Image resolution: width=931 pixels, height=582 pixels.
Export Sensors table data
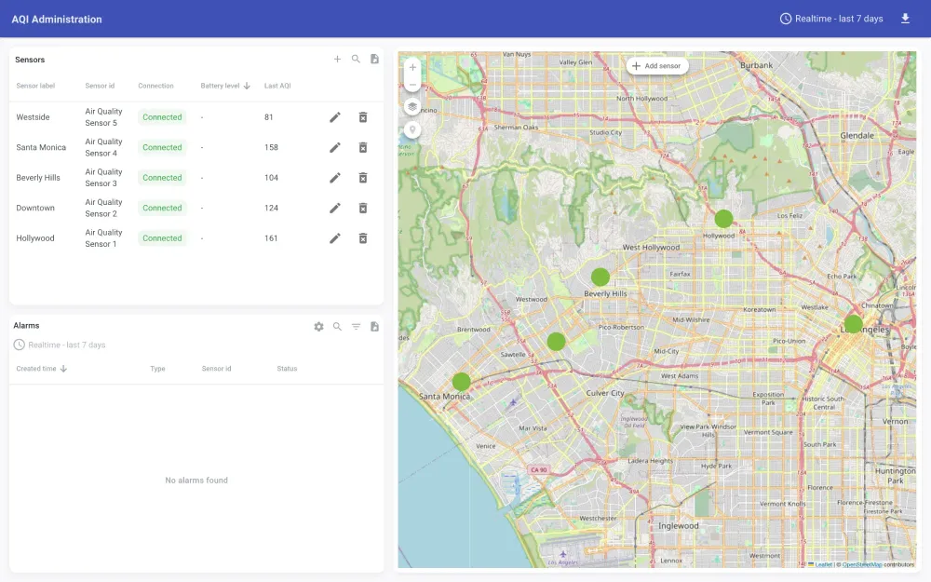coord(374,59)
